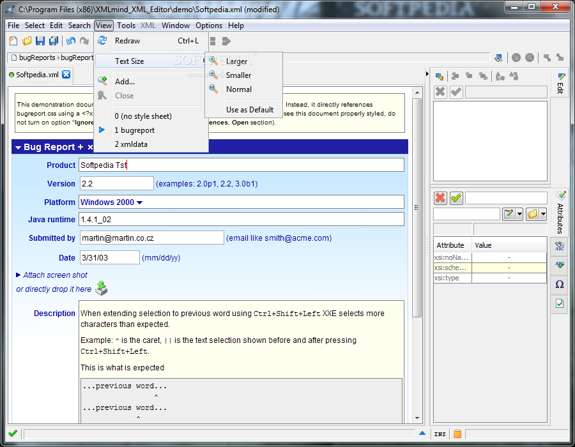The height and width of the screenshot is (447, 575).
Task: Open the spell checker ABC icon
Action: (559, 265)
